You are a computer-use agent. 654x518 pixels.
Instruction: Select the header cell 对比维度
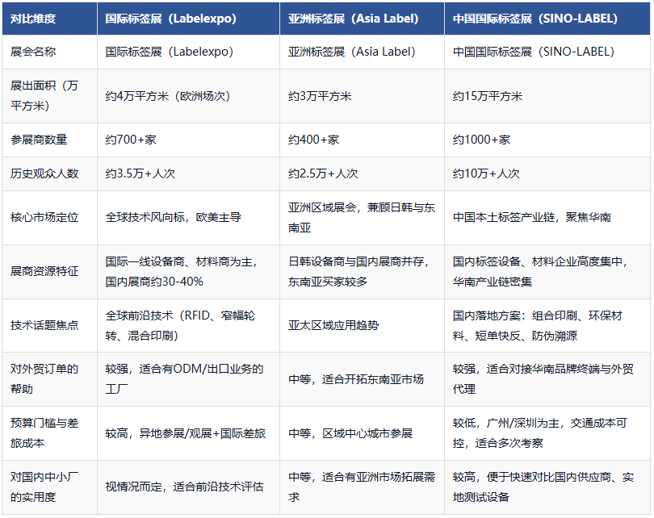49,19
